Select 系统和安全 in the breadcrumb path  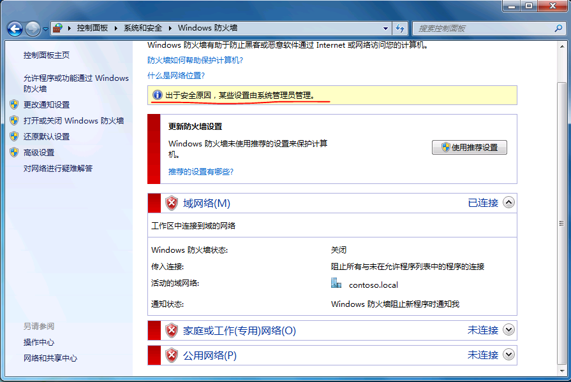143,28
